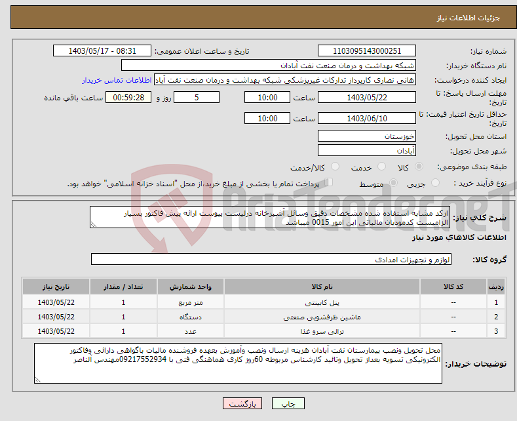The image size is (517, 421).
Task: Click the need date of پنل کابینتی row
Action: coord(56,302)
